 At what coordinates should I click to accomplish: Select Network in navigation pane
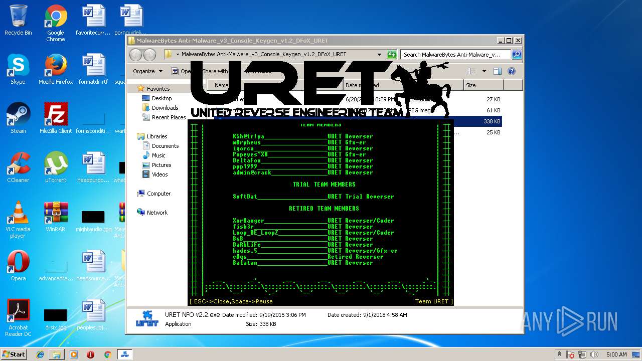pyautogui.click(x=157, y=213)
